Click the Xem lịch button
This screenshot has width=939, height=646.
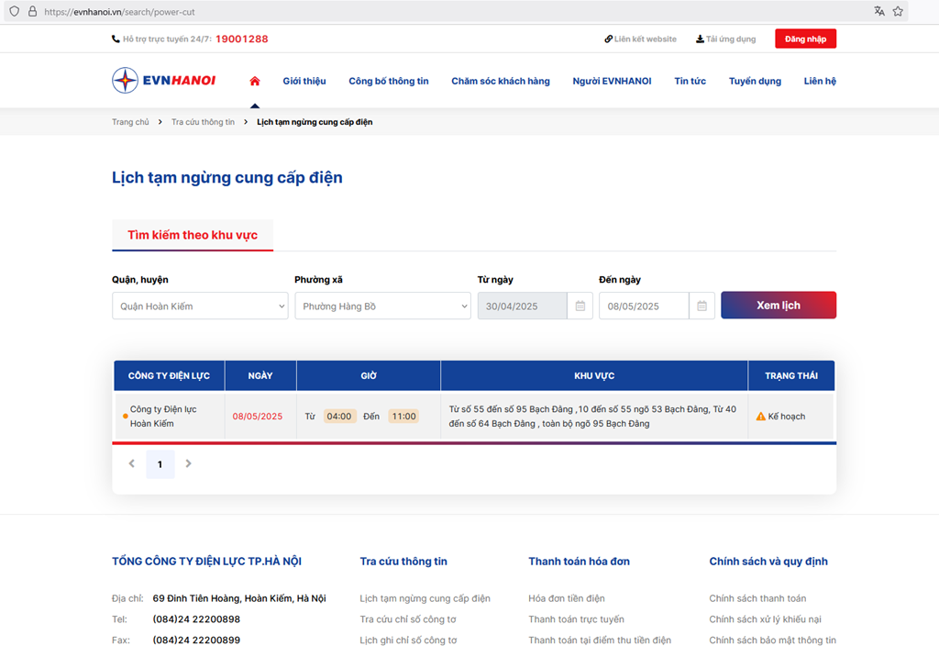click(778, 306)
